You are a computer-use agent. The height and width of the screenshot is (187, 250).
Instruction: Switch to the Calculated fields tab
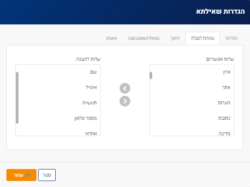pos(144,38)
